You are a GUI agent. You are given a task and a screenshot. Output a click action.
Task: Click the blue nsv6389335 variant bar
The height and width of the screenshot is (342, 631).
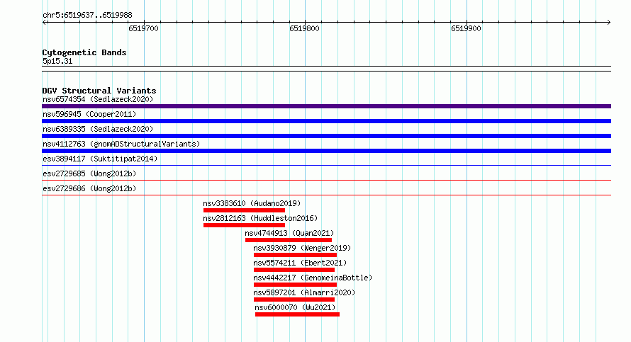326,136
